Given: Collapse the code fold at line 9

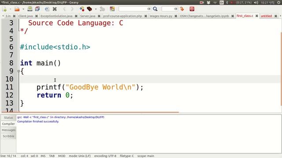Looking at the screenshot, I should (19, 71).
